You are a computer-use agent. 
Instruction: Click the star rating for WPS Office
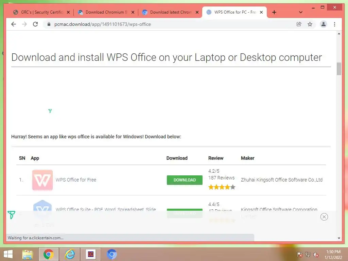coord(222,187)
